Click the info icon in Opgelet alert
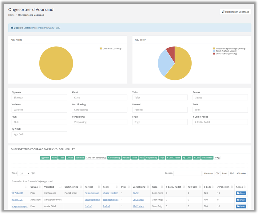 point(12,28)
